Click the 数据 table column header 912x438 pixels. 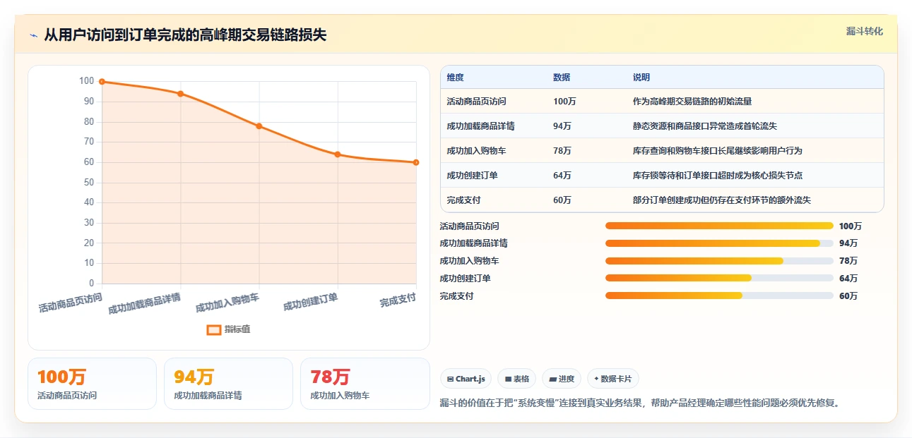pos(562,78)
